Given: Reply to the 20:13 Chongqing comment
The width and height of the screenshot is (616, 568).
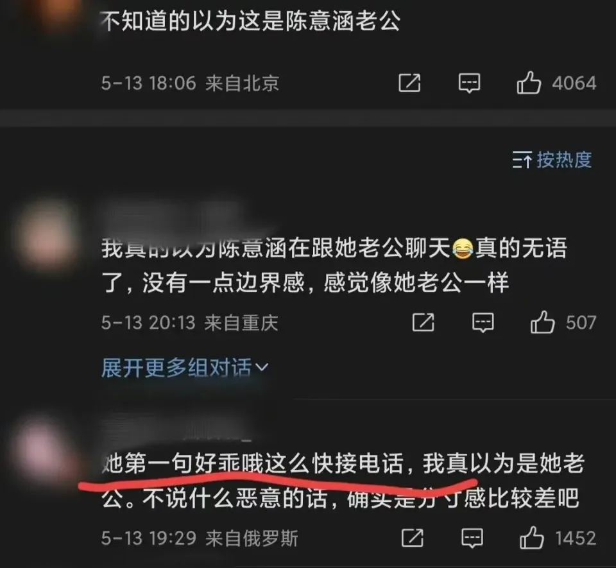Looking at the screenshot, I should [483, 323].
